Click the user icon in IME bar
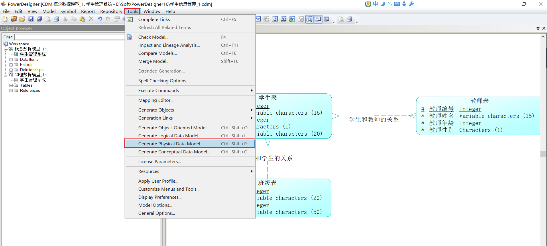The height and width of the screenshot is (246, 547). coord(404,4)
